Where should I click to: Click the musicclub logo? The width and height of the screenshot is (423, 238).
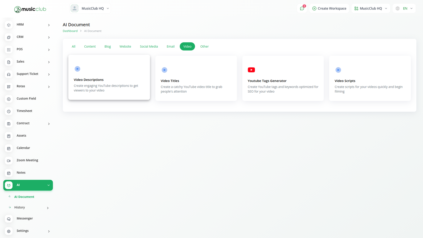coord(30,9)
